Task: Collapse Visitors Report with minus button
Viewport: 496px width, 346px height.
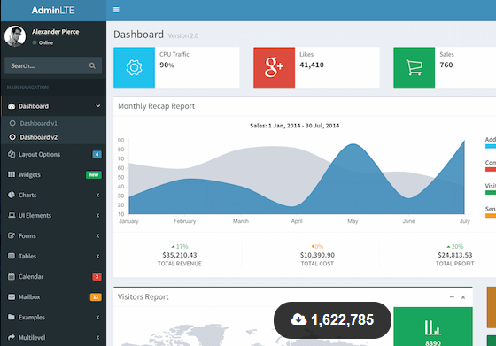Action: click(452, 297)
